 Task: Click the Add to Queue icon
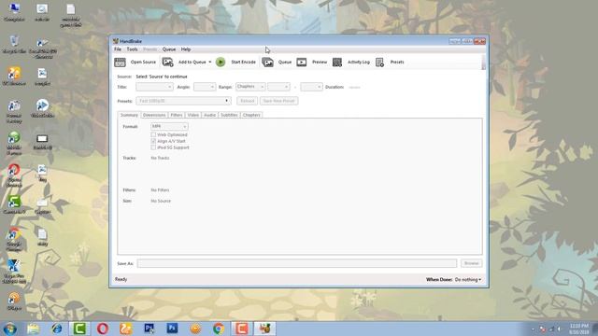[x=167, y=63]
